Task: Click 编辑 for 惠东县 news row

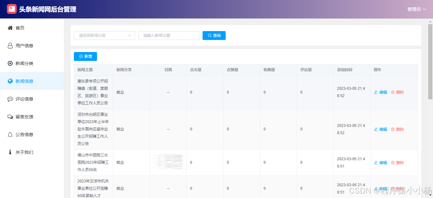Action: pos(381,92)
